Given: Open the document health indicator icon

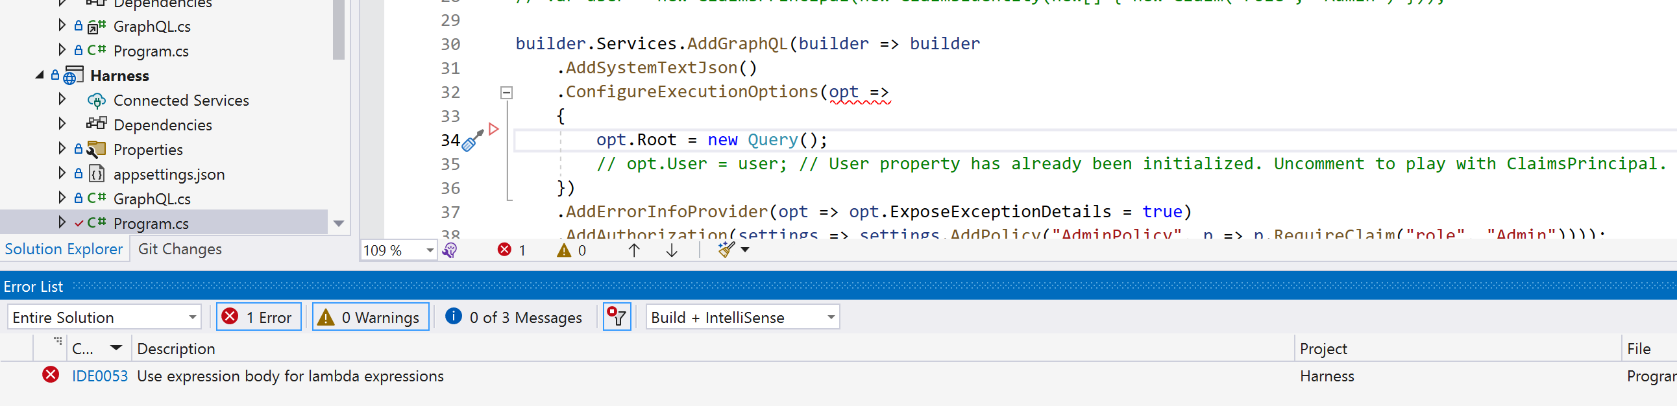Looking at the screenshot, I should click(x=449, y=250).
